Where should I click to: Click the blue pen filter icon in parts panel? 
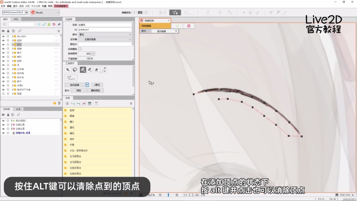pos(59,24)
